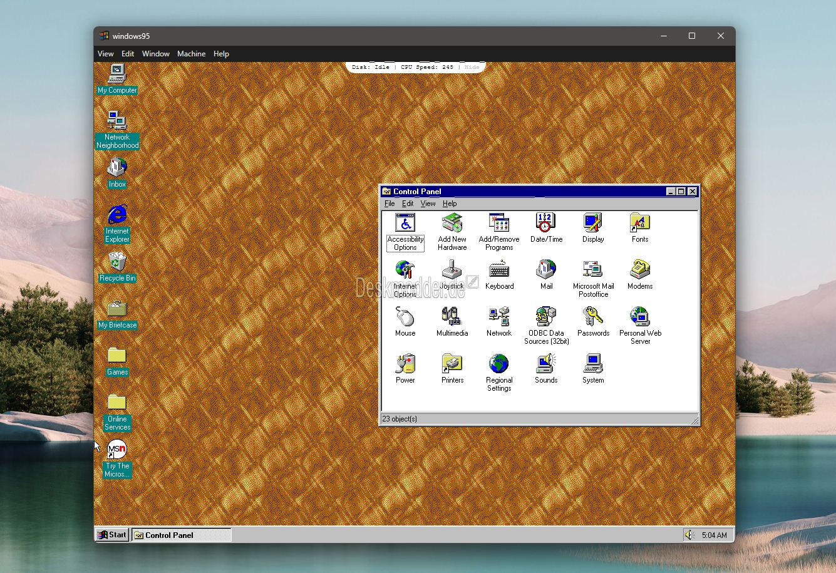Select the Regional Settings globe icon

tap(499, 364)
